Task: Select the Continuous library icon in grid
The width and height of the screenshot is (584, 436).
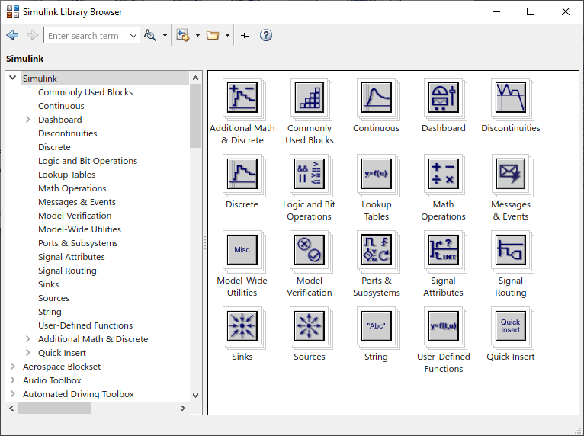Action: 376,98
